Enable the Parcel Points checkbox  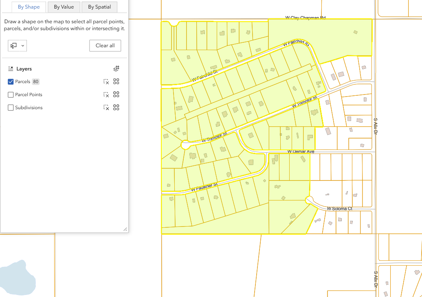(11, 95)
